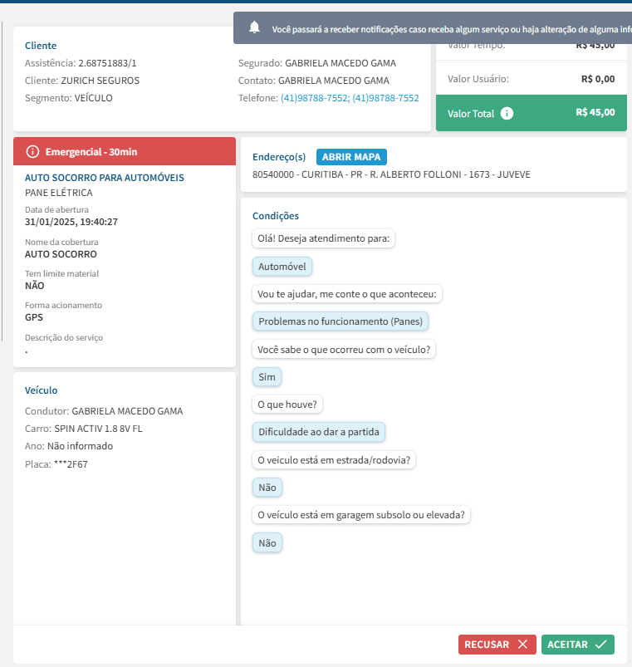Select the Sim answer chip
Screen dimensions: 632x667
click(x=267, y=377)
